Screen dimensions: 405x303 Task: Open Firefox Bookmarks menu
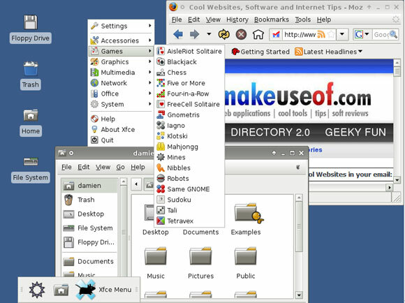click(x=272, y=20)
